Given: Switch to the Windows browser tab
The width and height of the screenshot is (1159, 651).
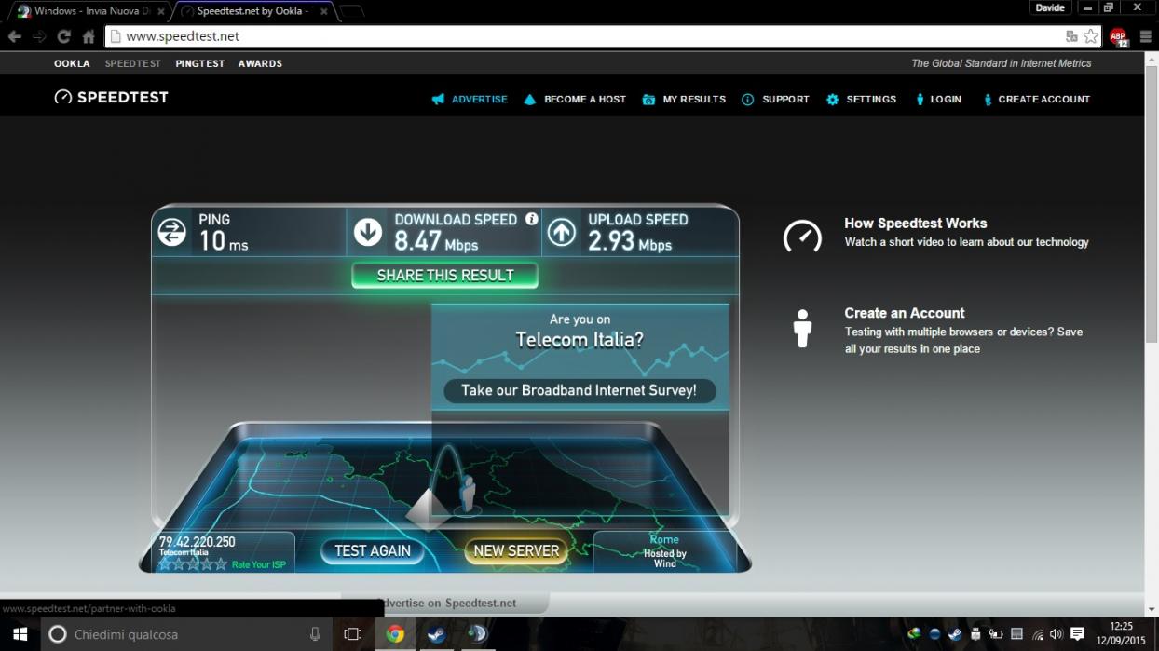Looking at the screenshot, I should tap(89, 11).
